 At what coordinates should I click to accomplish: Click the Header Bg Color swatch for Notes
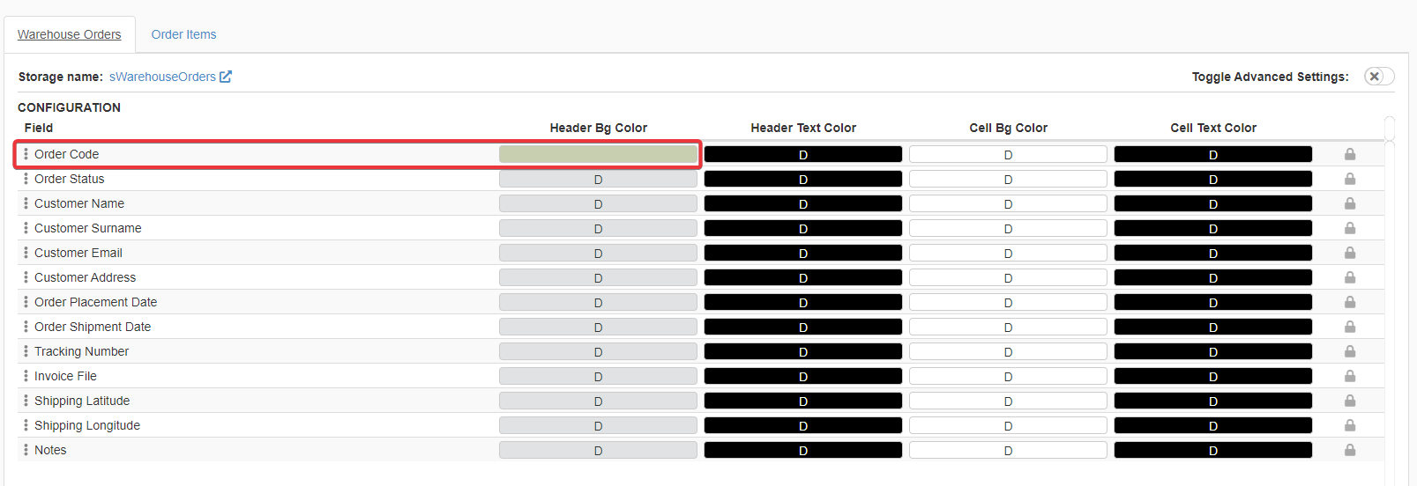tap(598, 450)
